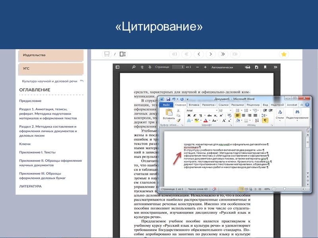Screen dimensions: 318x238
Task: Decrease paragraph indent
Action: tap(265, 110)
